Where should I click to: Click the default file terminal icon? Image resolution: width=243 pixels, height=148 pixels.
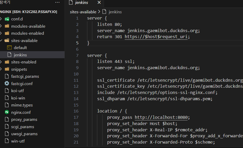tap(9, 48)
